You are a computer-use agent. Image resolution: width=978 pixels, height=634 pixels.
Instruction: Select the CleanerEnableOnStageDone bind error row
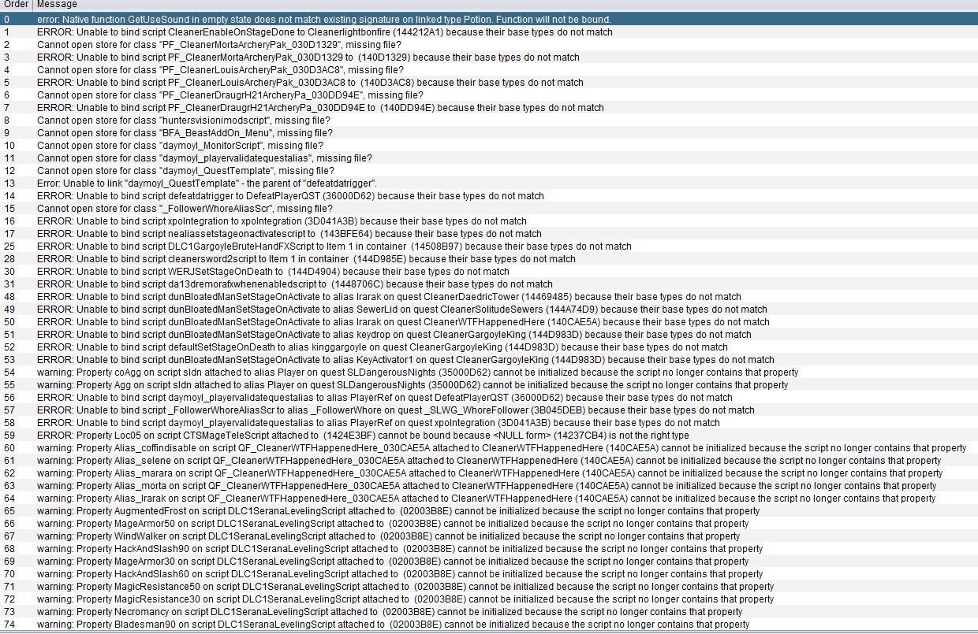pos(324,32)
